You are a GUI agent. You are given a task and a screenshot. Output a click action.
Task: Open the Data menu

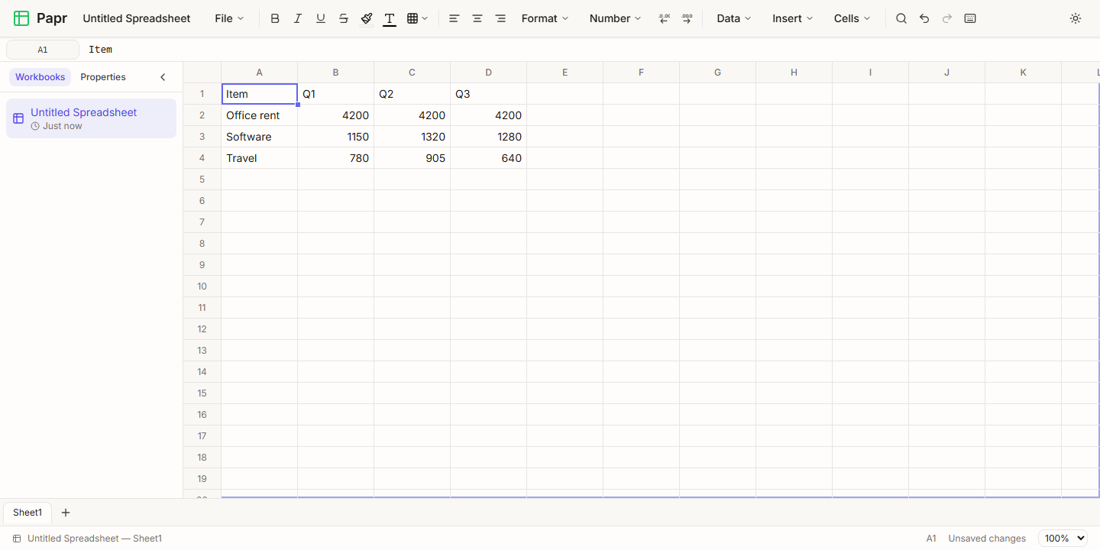(x=733, y=18)
